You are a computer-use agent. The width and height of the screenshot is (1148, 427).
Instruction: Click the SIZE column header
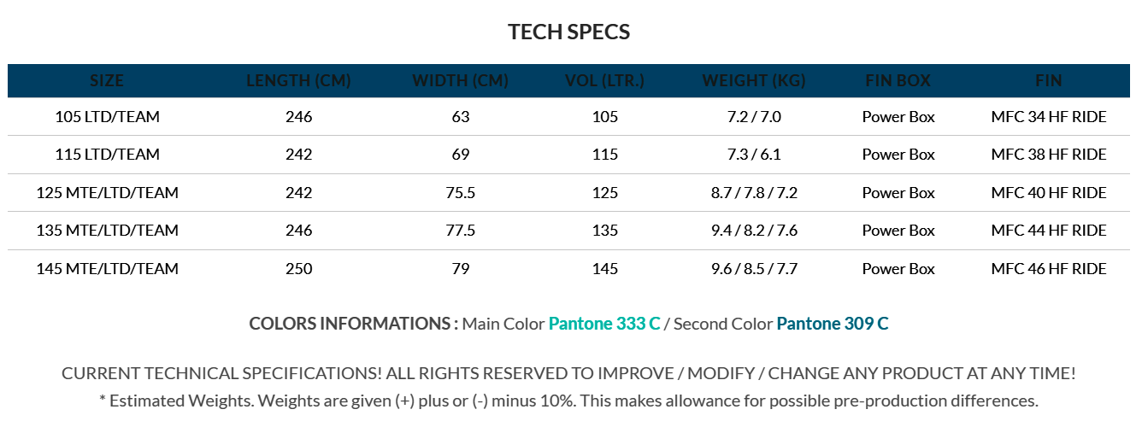(107, 81)
